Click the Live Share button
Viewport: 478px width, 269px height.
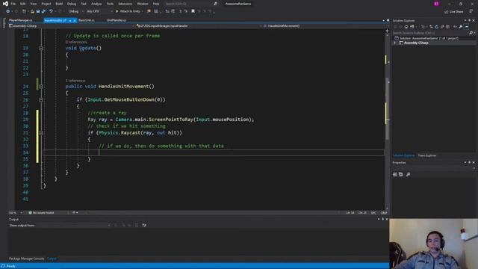pyautogui.click(x=453, y=12)
